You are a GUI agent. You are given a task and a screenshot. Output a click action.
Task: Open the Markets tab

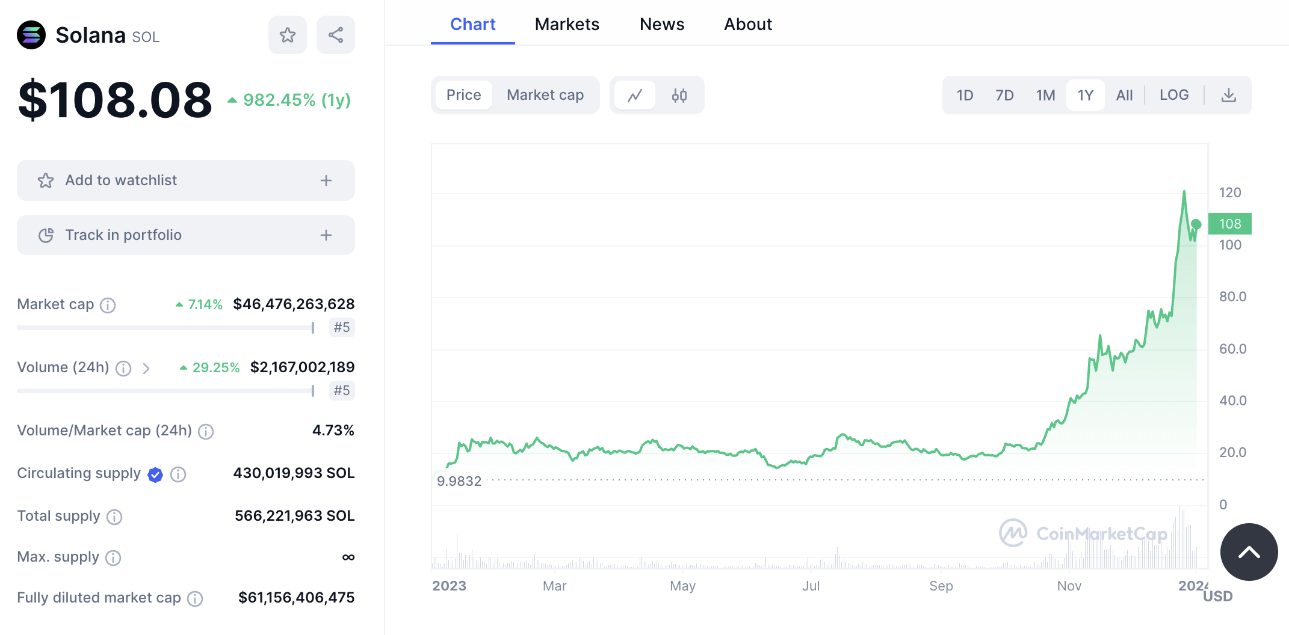[x=567, y=24]
